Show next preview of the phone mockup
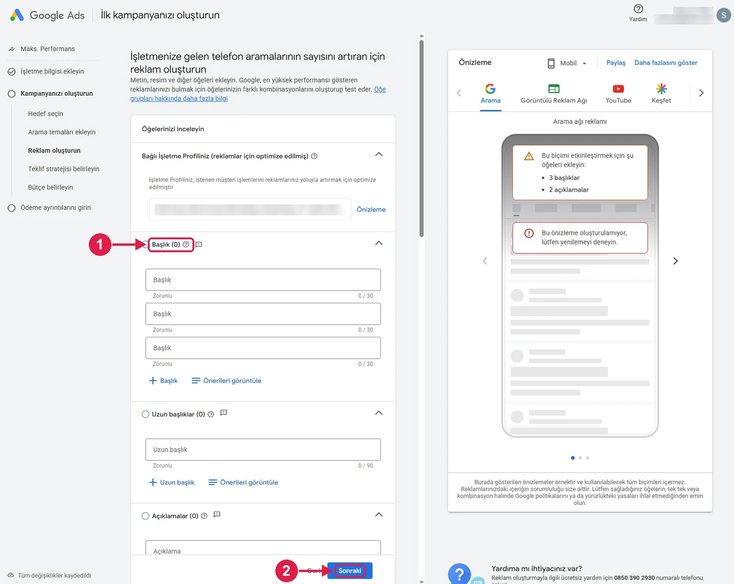734x584 pixels. (675, 261)
